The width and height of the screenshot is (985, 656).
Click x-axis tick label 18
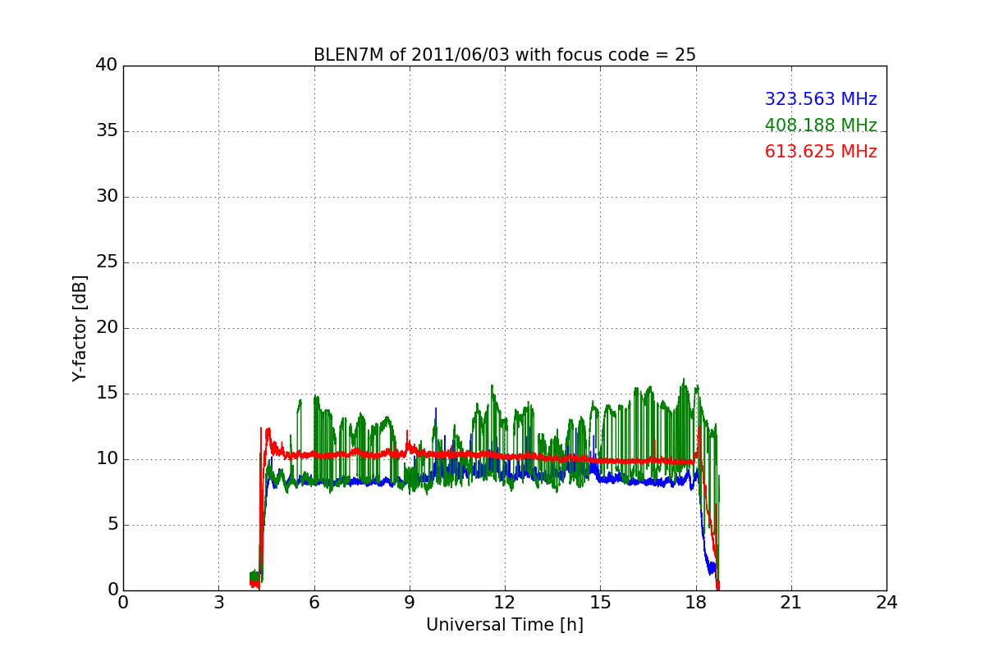695,603
